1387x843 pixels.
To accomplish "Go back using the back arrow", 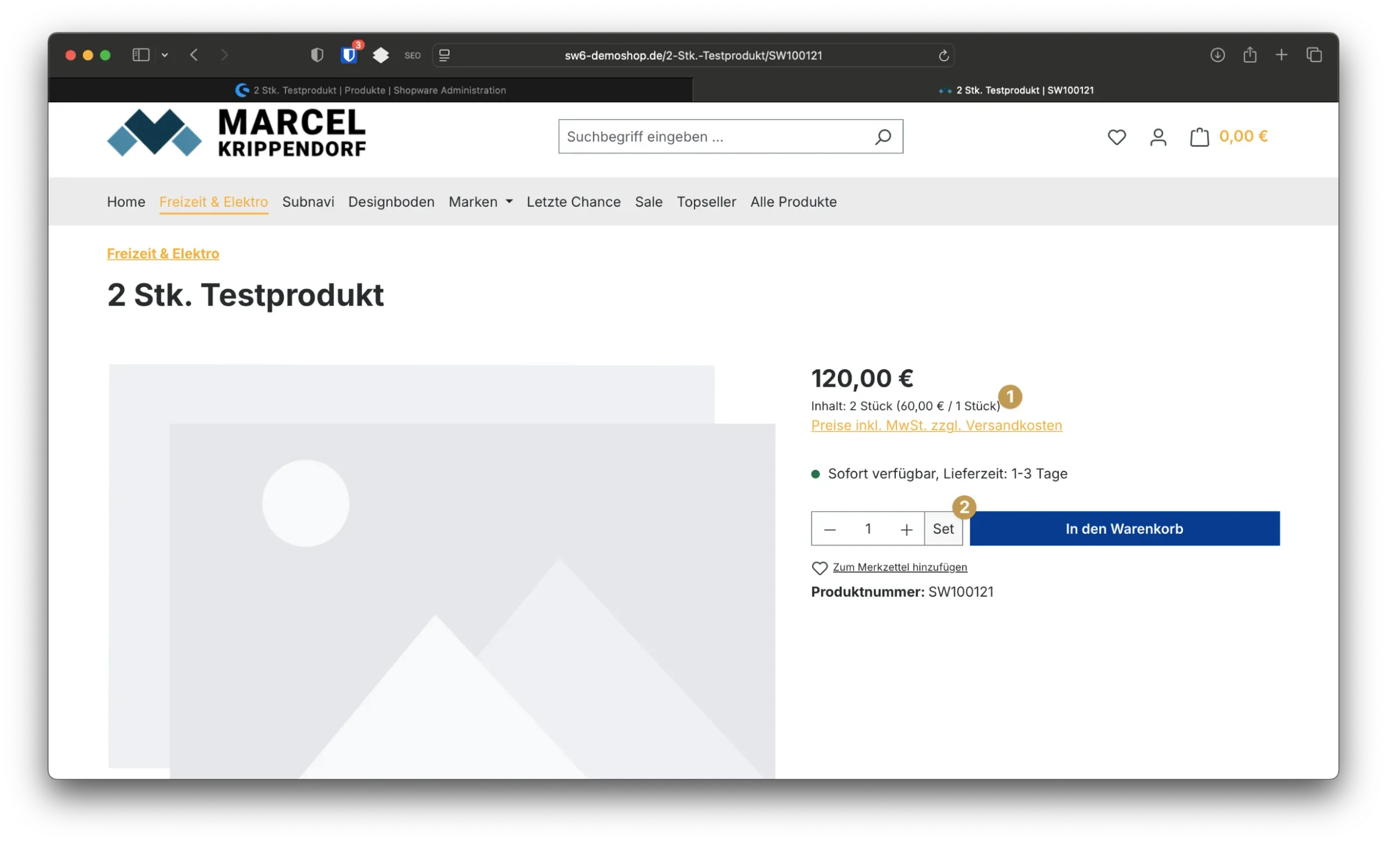I will 194,55.
